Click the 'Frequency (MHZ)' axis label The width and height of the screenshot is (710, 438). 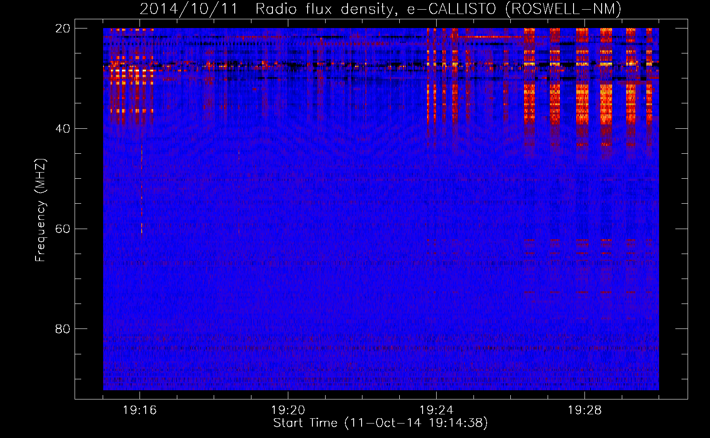pyautogui.click(x=40, y=210)
